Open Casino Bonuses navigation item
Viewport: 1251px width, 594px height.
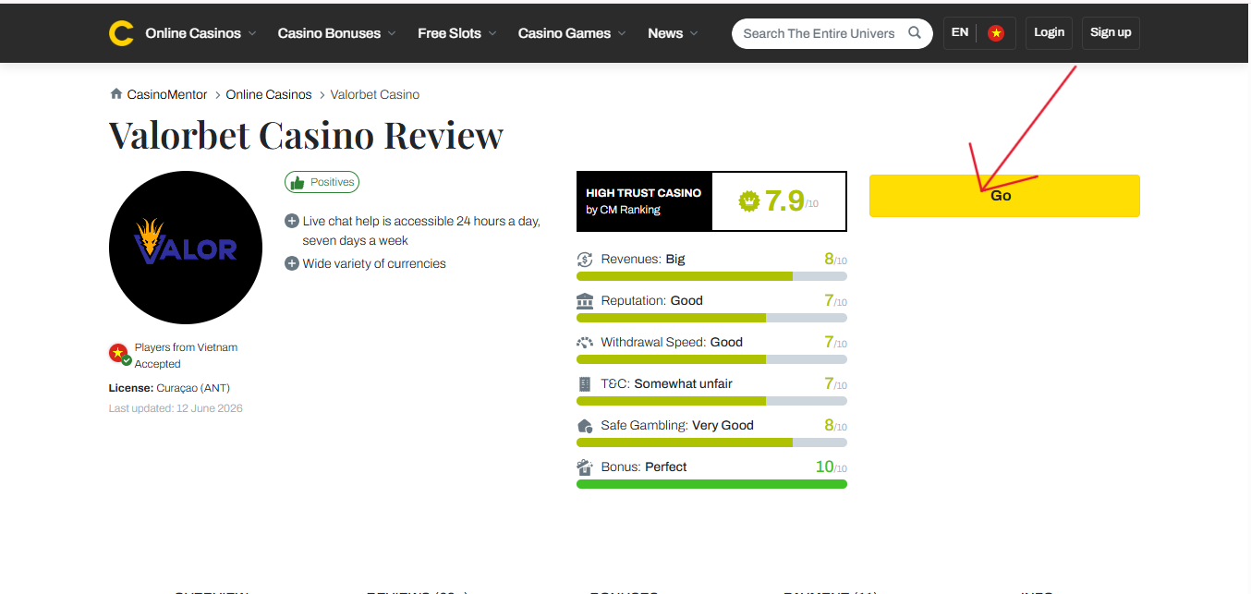329,33
